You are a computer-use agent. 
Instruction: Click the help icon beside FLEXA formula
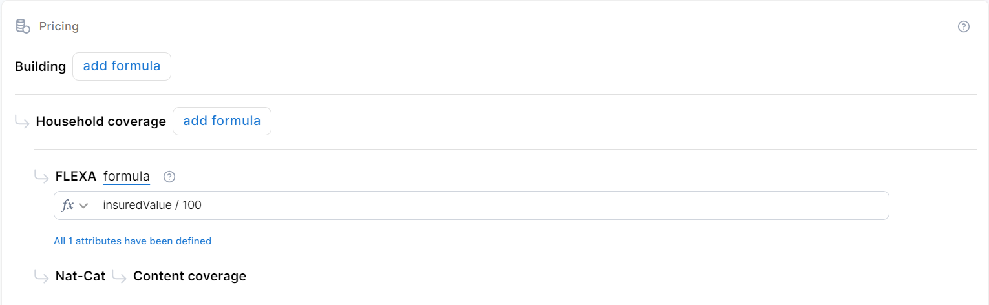[169, 177]
